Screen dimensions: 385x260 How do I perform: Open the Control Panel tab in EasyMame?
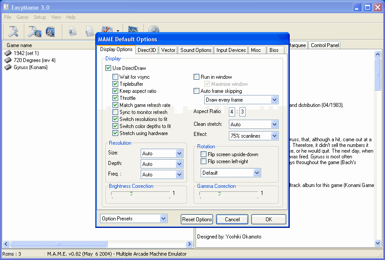(x=325, y=45)
